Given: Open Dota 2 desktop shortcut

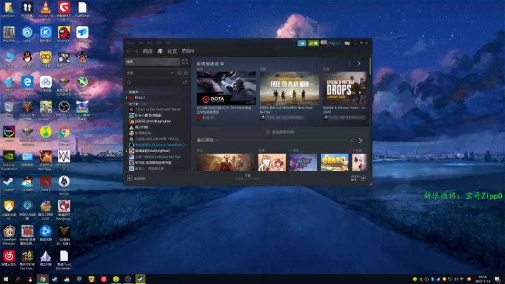Looking at the screenshot, I should pyautogui.click(x=45, y=184).
